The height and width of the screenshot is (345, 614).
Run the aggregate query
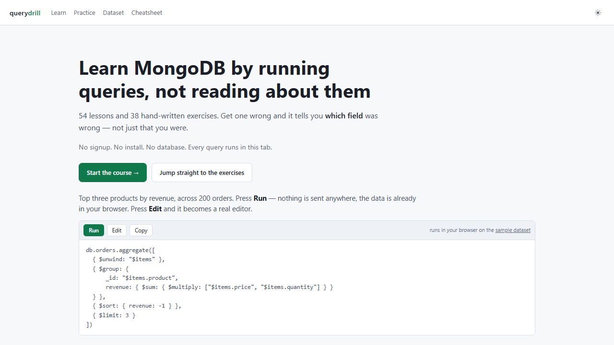(94, 230)
